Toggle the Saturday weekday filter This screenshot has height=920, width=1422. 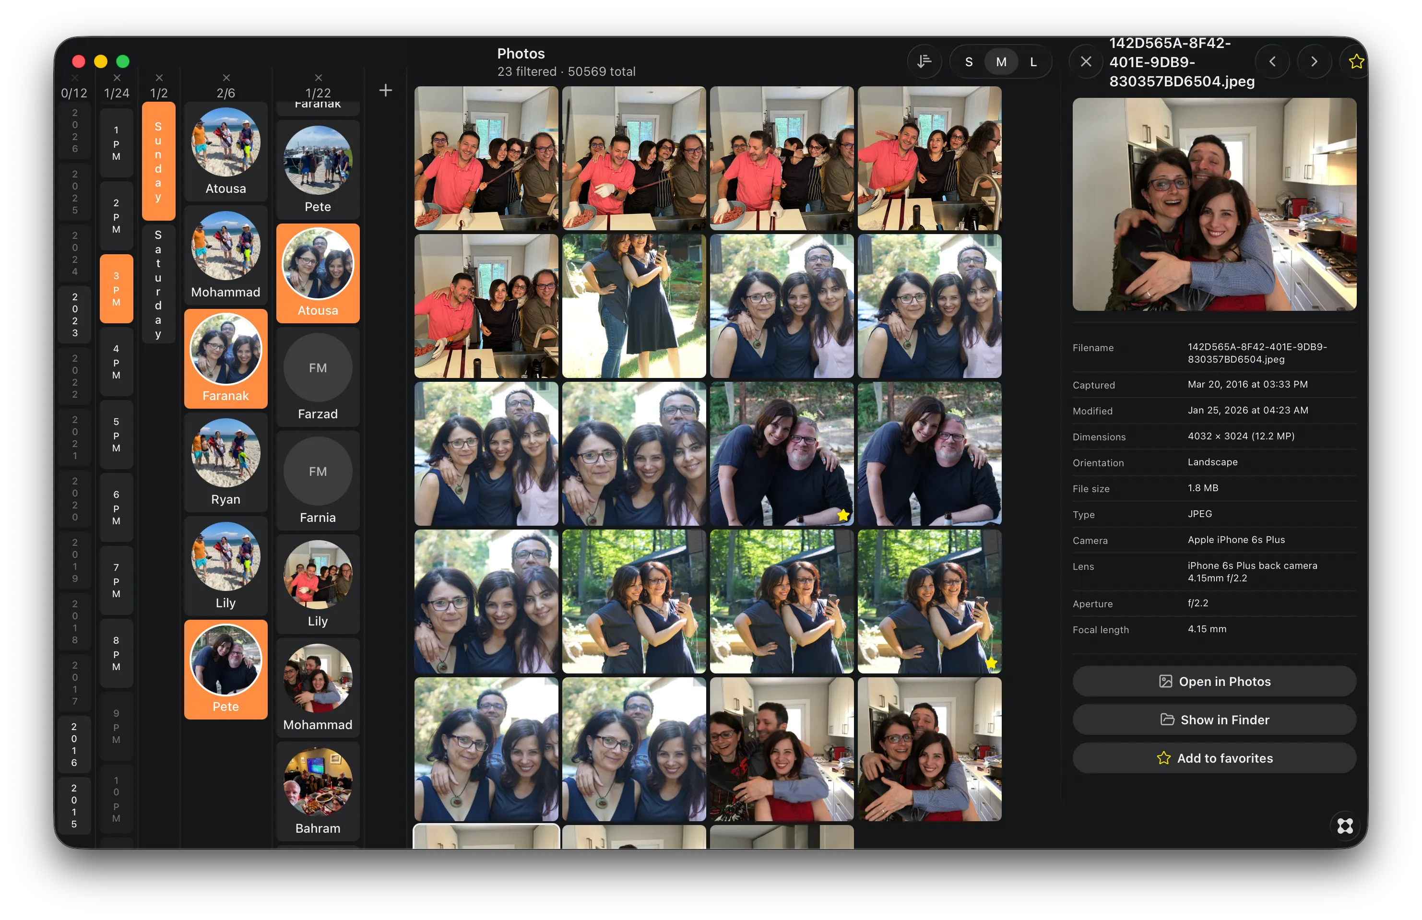(x=158, y=284)
